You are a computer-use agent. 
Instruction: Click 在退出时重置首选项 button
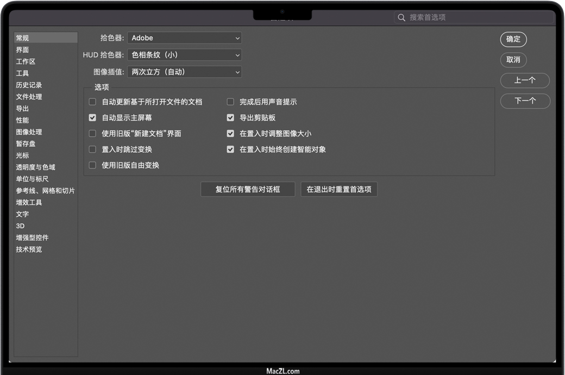[339, 189]
